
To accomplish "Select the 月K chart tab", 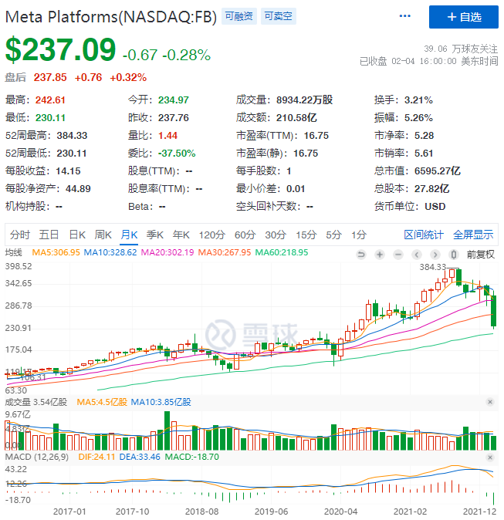I will tap(129, 235).
